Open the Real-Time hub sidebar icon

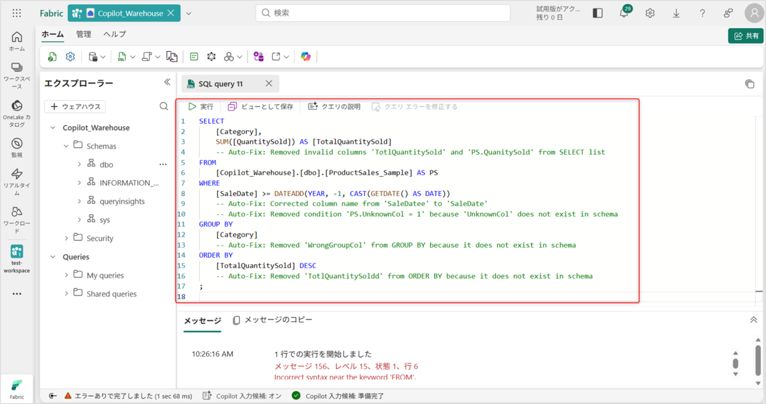(17, 181)
